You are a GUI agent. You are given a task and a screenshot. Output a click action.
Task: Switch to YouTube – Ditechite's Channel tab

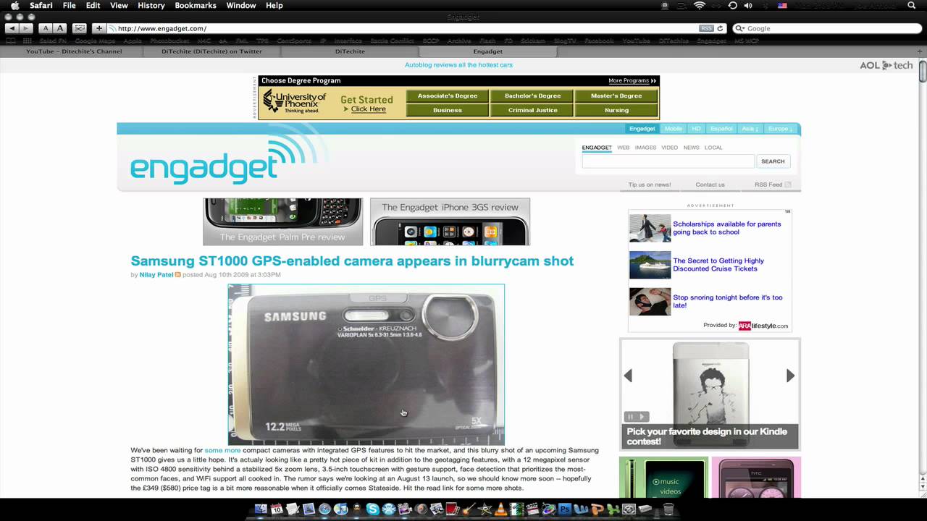click(x=74, y=51)
